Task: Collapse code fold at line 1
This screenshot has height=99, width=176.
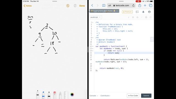Action: click(x=93, y=22)
